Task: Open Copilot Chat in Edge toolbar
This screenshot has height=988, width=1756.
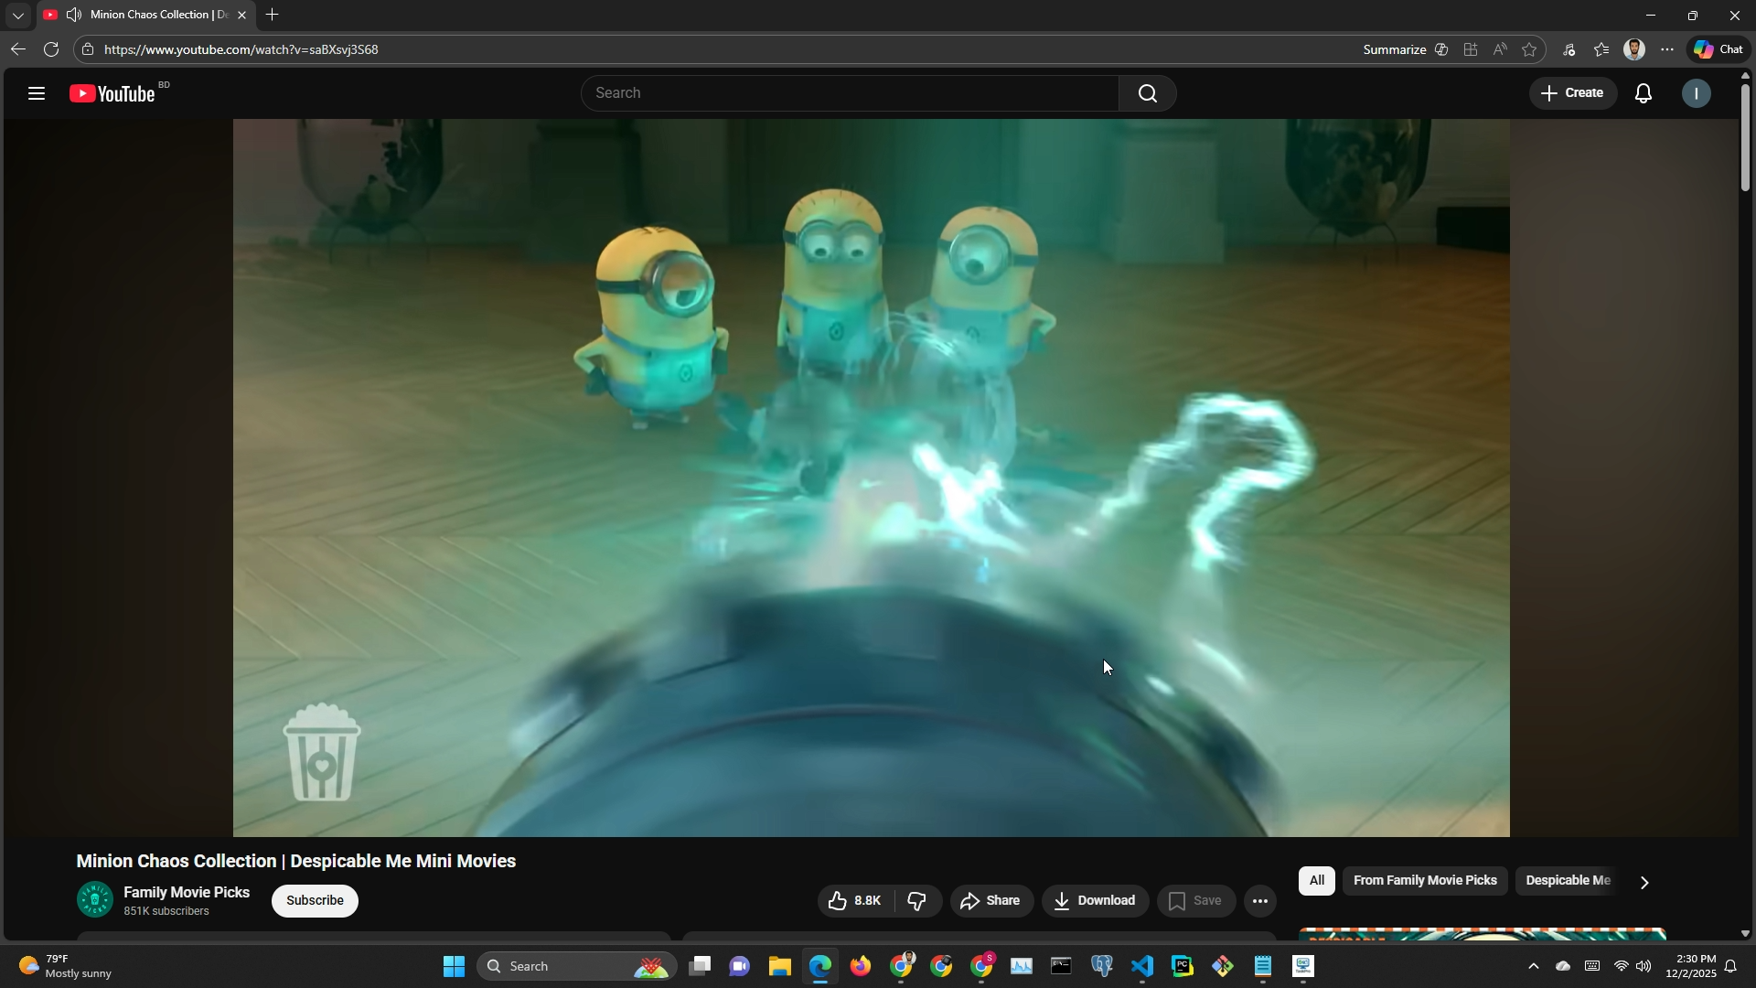Action: click(1719, 49)
